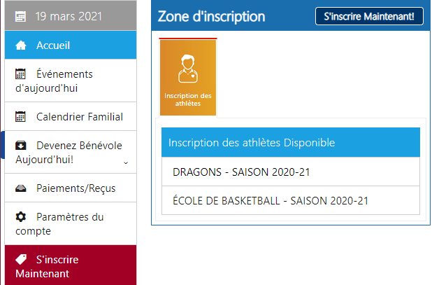Open Événements d'aujourd'hui menu entry
This screenshot has width=432, height=285.
coord(71,81)
